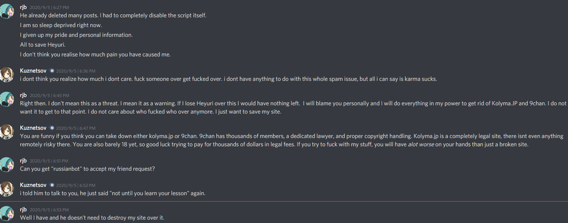This screenshot has width=568, height=223.
Task: Open Kuznetsov's profile from the 6:36 PM username
Action: click(33, 71)
